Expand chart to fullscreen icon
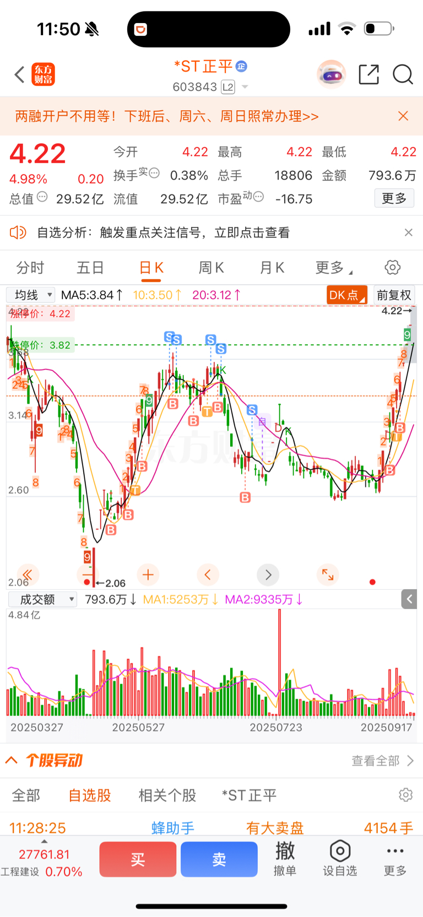This screenshot has width=423, height=917. [328, 575]
